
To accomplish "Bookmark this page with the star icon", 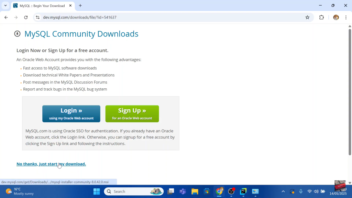I will coord(307,17).
